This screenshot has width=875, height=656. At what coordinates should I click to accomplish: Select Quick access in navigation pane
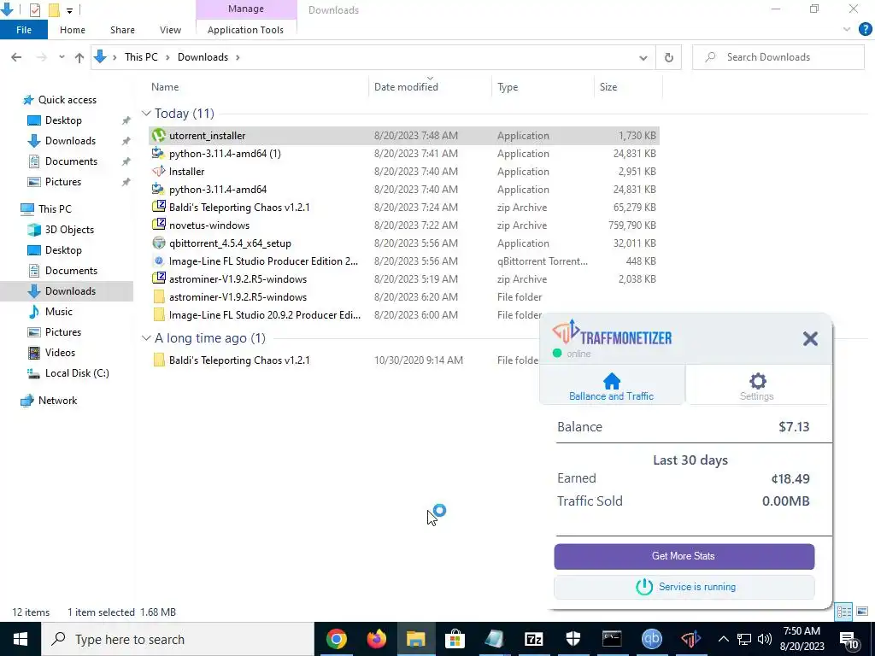click(67, 100)
